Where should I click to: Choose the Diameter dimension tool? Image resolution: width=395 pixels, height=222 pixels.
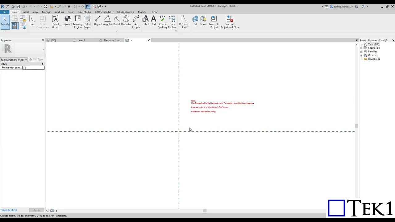pyautogui.click(x=126, y=21)
